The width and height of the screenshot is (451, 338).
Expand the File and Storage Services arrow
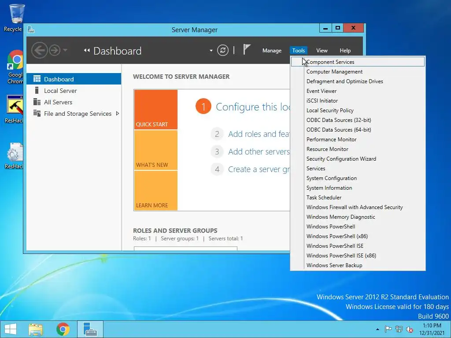click(x=117, y=114)
